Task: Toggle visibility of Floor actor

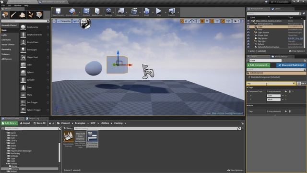Action: point(248,30)
